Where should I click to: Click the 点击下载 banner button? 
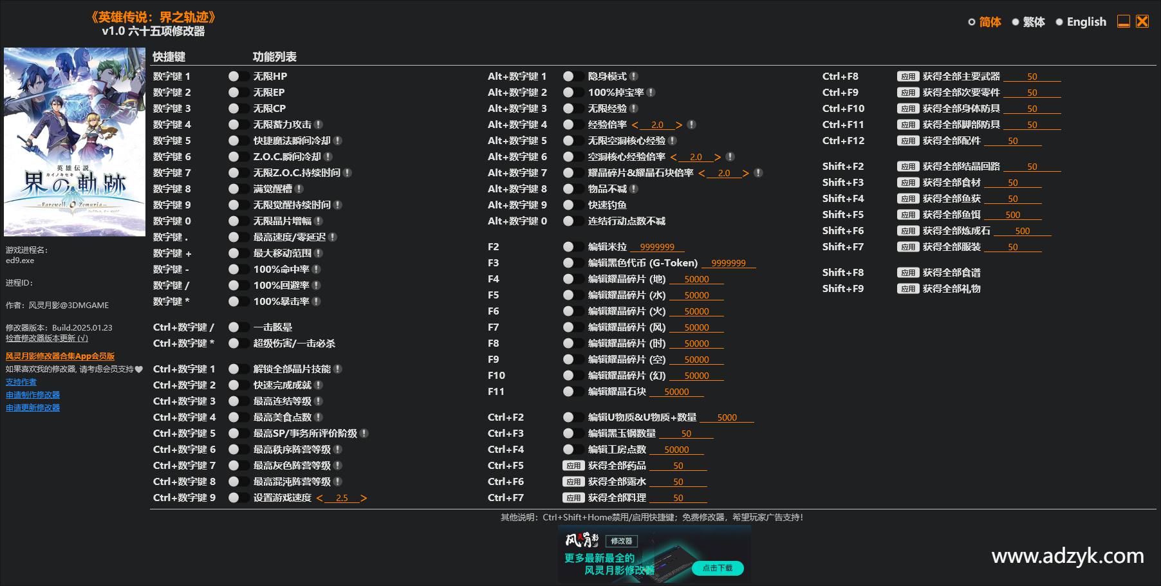pos(717,568)
